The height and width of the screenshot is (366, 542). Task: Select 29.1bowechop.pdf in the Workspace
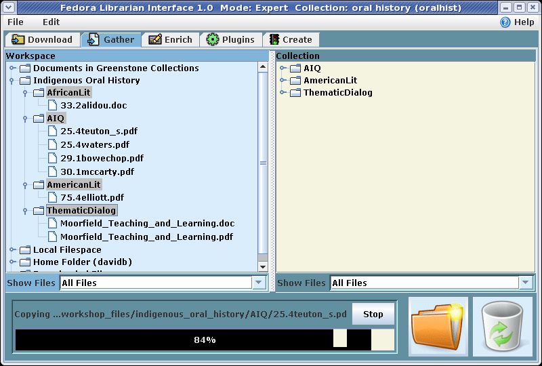coord(102,158)
